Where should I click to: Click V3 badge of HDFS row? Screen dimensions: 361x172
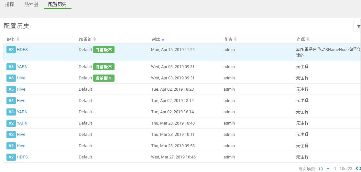click(x=11, y=50)
